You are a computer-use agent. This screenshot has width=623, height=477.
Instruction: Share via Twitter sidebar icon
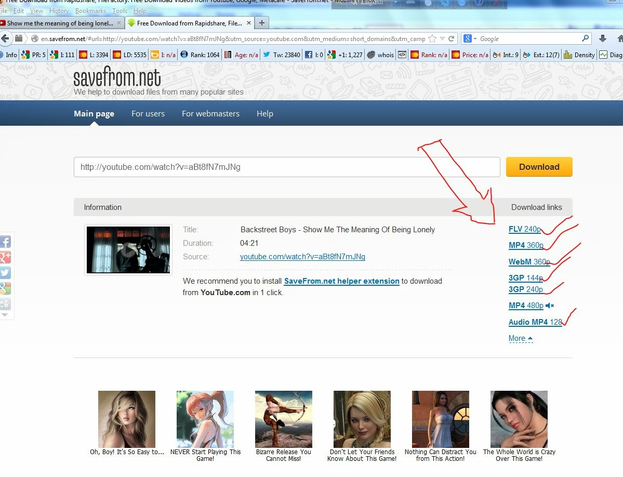coord(6,273)
